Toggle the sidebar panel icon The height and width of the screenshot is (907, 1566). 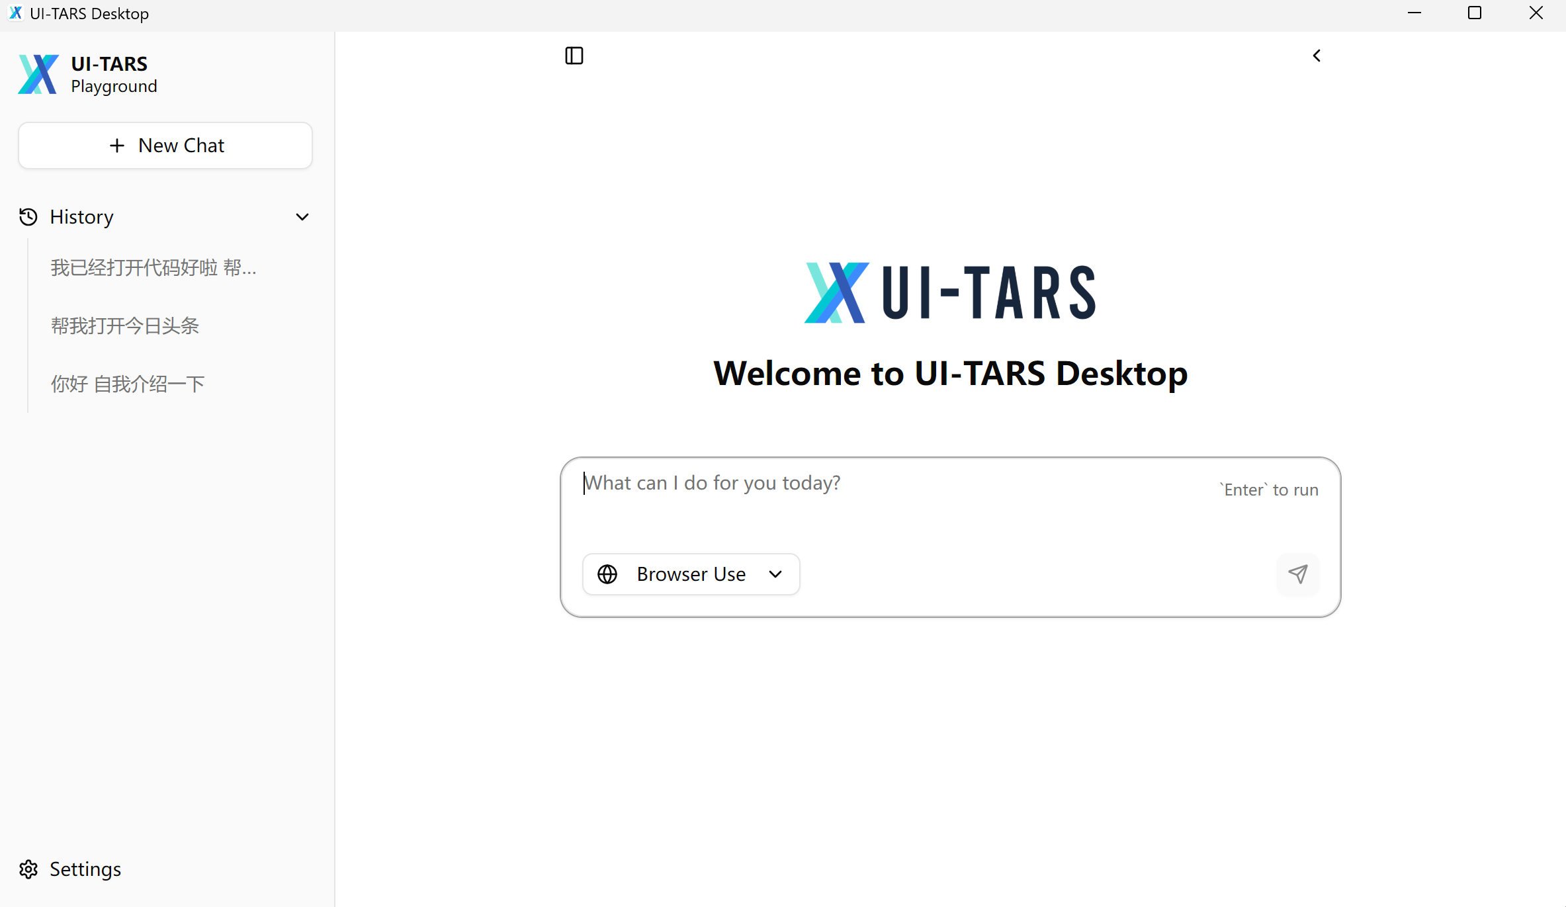click(x=574, y=56)
